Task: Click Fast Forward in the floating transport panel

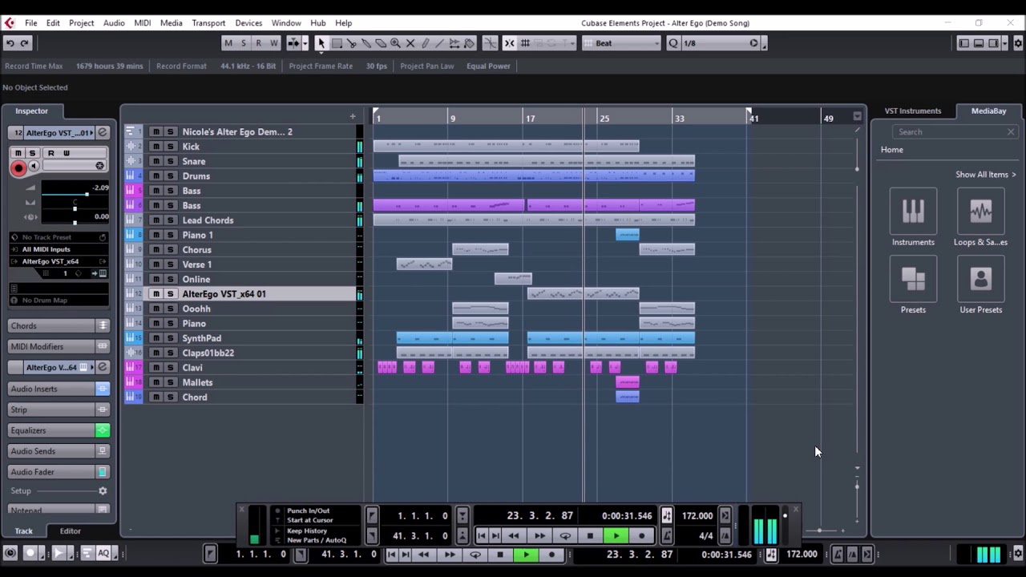Action: point(539,536)
